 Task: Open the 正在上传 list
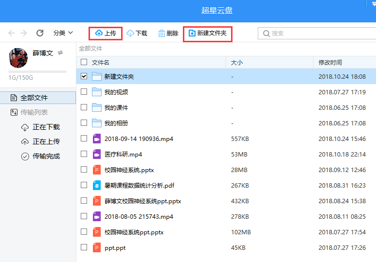click(40, 141)
